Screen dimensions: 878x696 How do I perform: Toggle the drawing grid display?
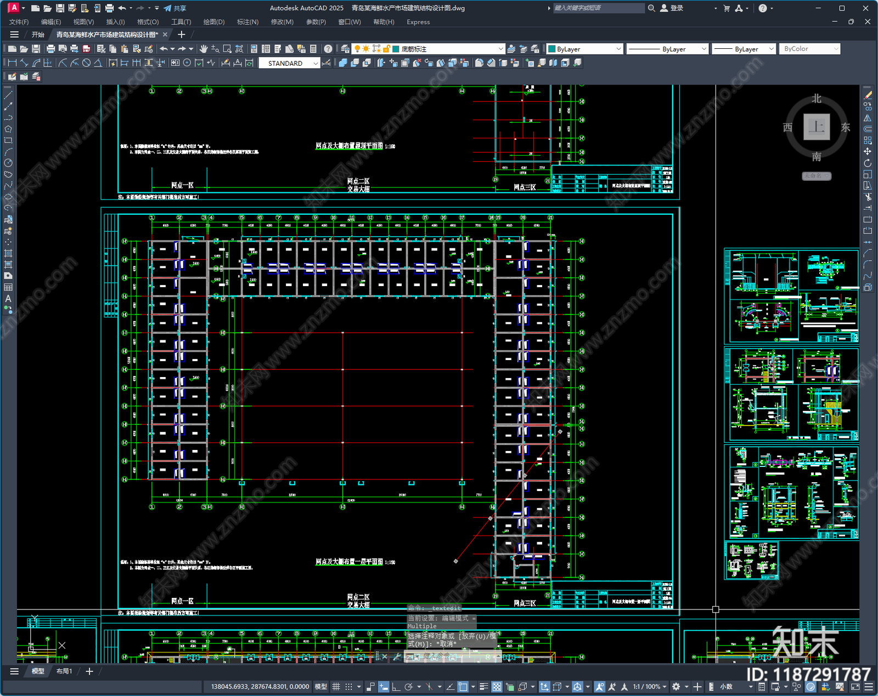336,687
